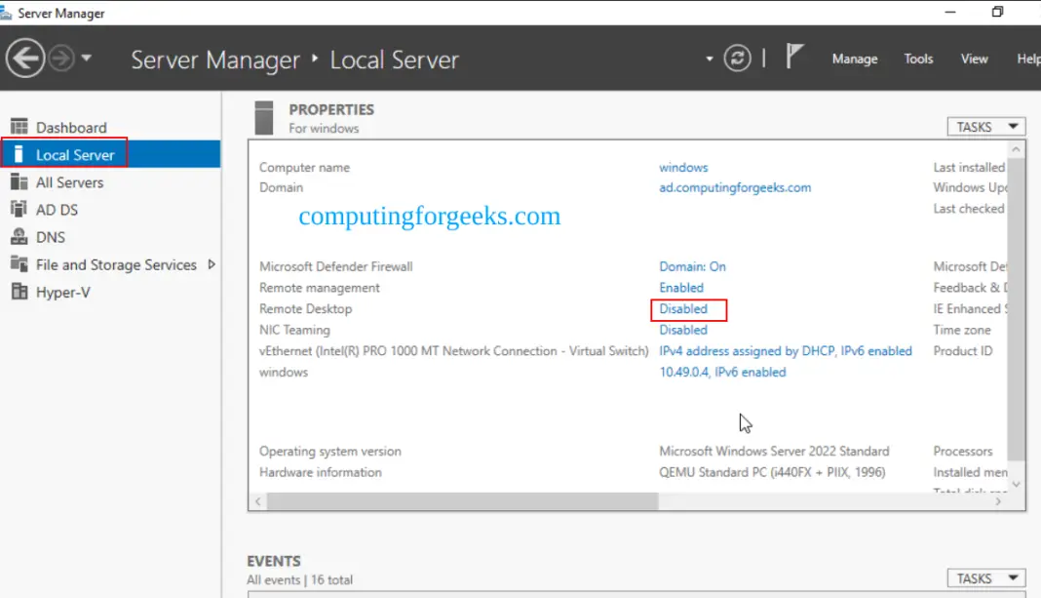The image size is (1041, 598).
Task: Open the Manage menu
Action: point(854,59)
